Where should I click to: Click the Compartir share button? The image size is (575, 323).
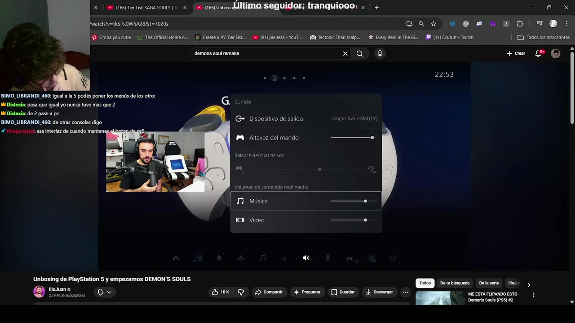coord(269,292)
